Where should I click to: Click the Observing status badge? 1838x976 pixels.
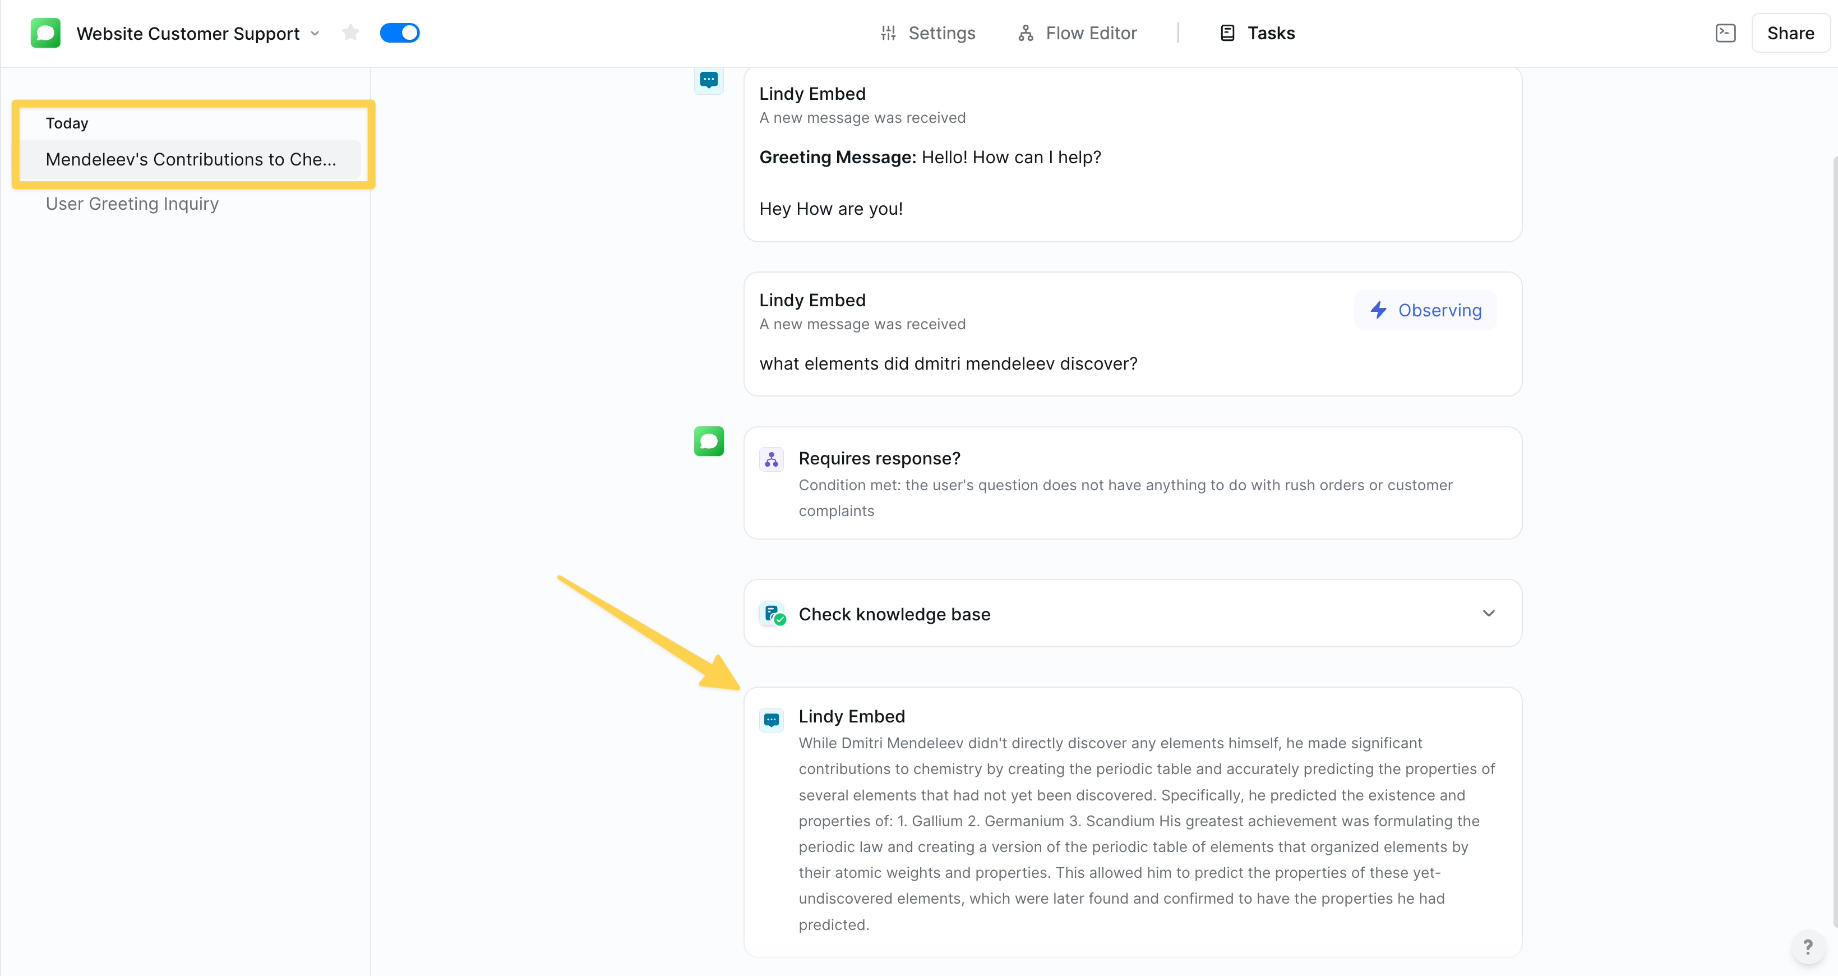click(x=1425, y=310)
